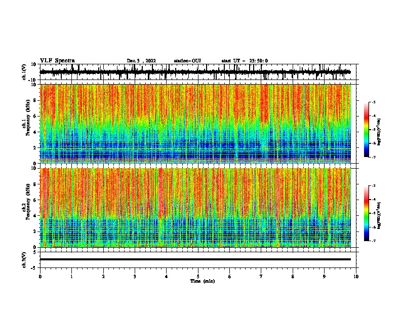Click the ch.2 "Frequency (kHz)" axis label
This screenshot has width=401, height=310.
coord(28,202)
